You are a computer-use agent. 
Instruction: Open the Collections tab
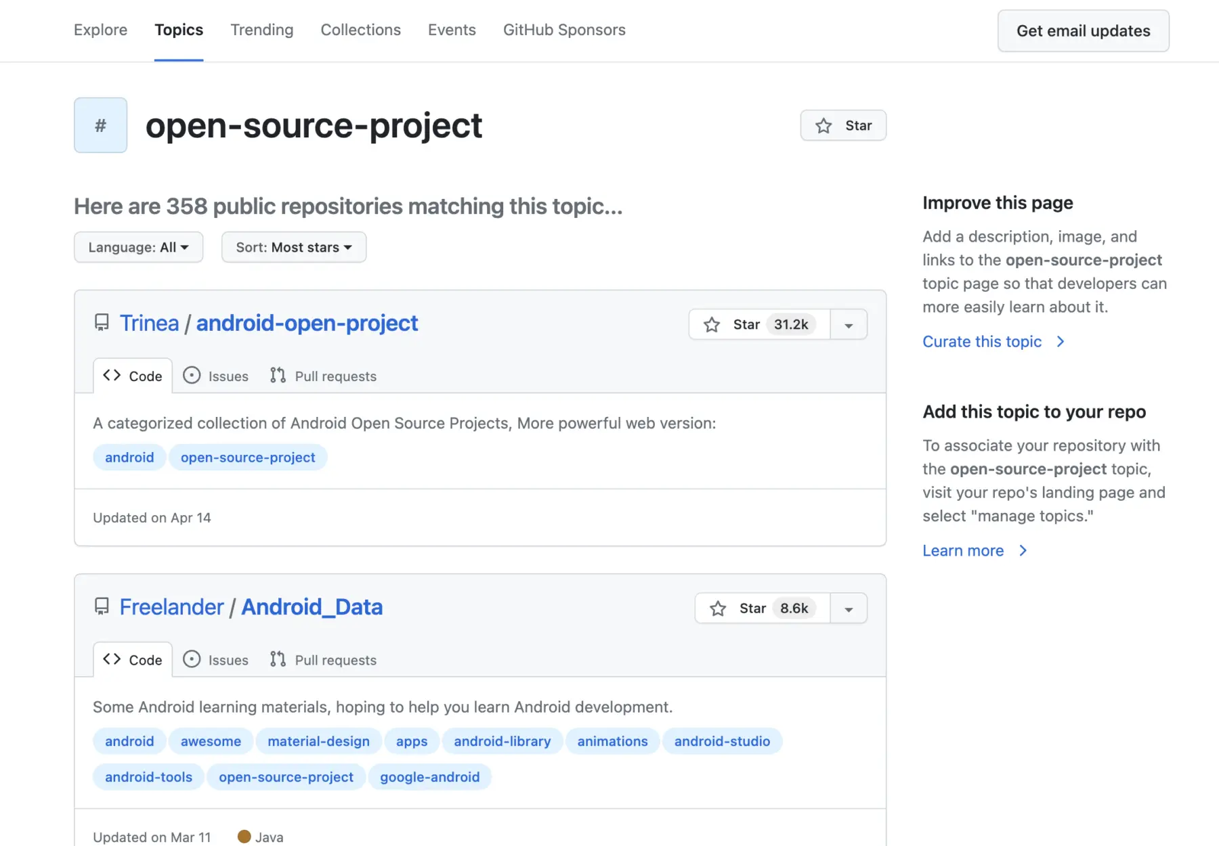click(360, 30)
